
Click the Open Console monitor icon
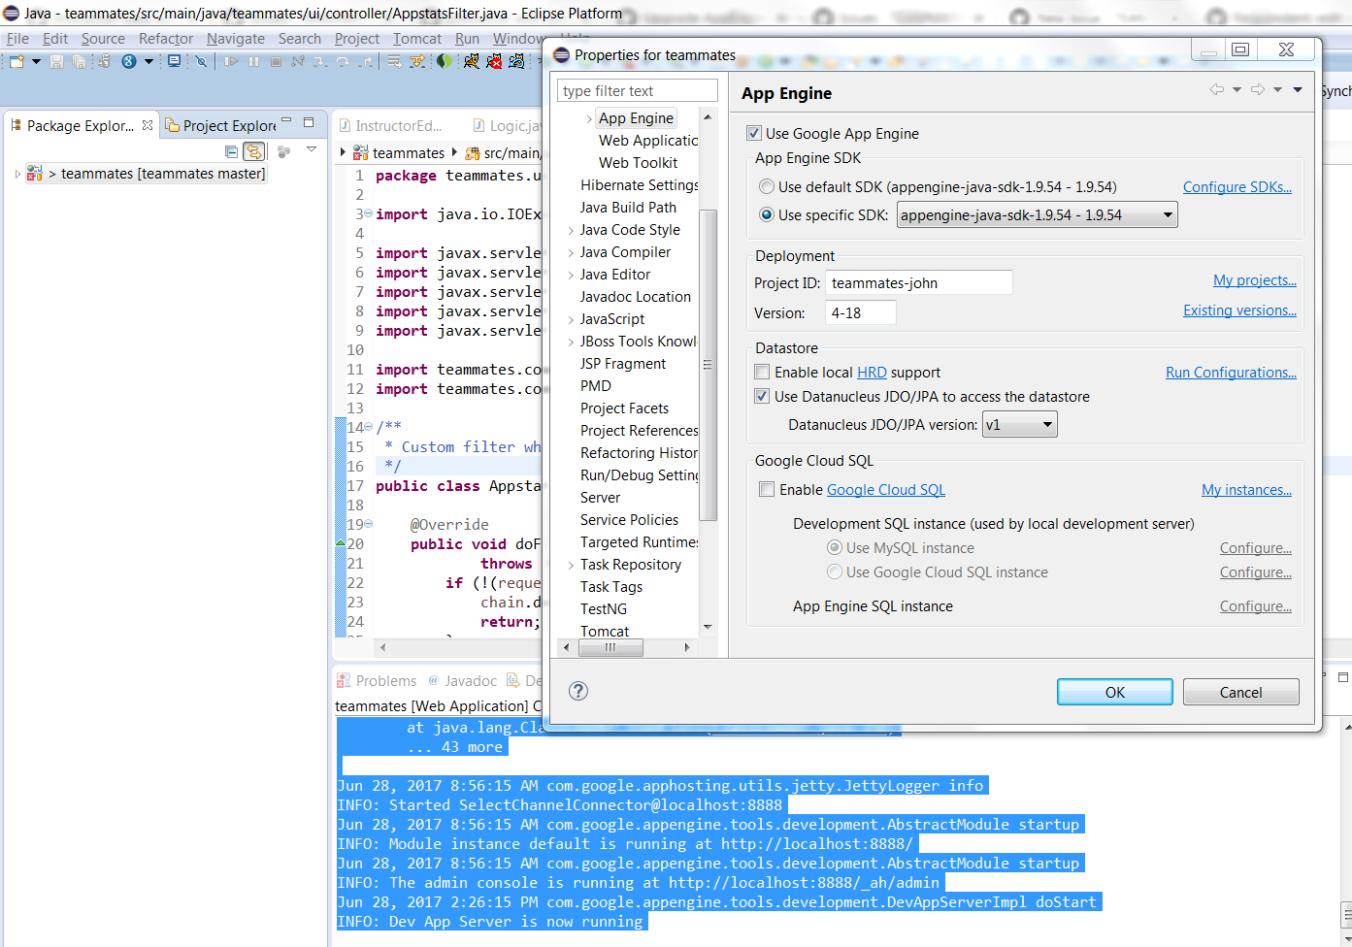pyautogui.click(x=174, y=61)
